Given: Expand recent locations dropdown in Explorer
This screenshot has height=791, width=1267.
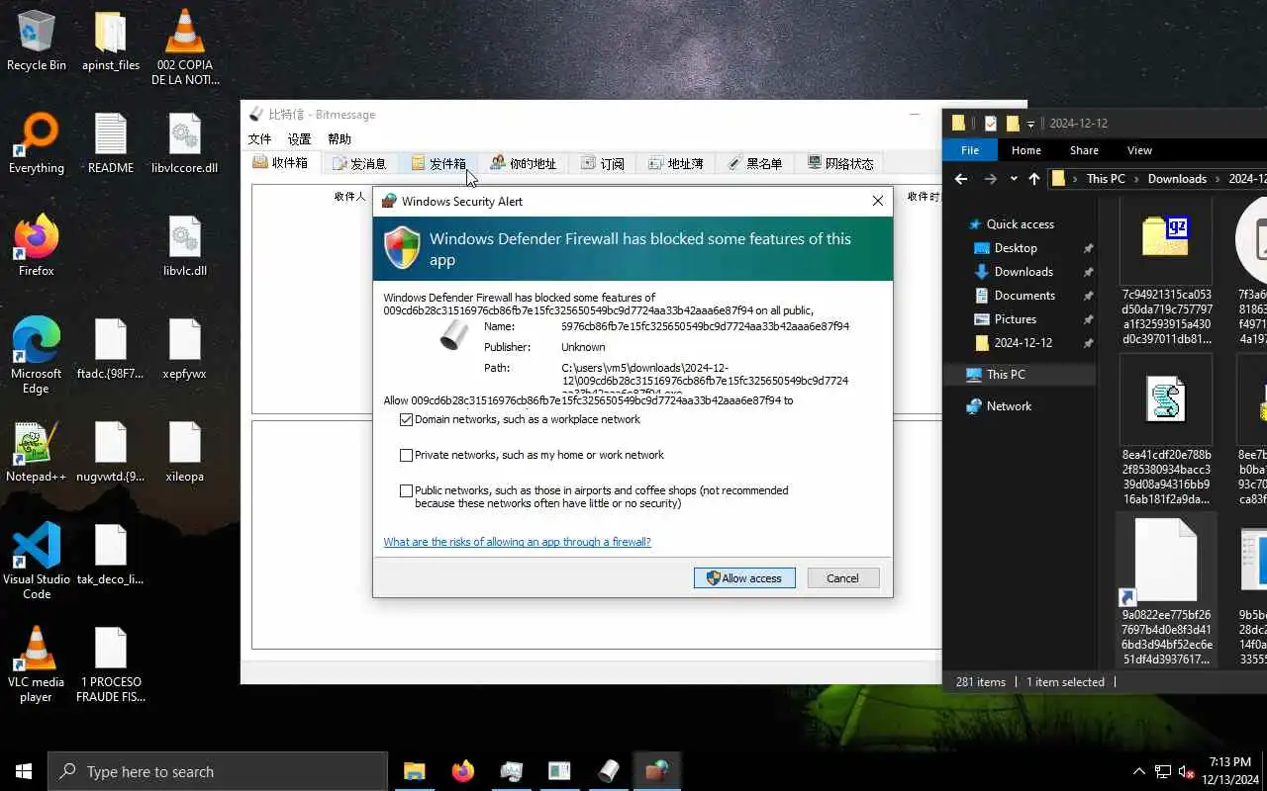Looking at the screenshot, I should 1014,179.
